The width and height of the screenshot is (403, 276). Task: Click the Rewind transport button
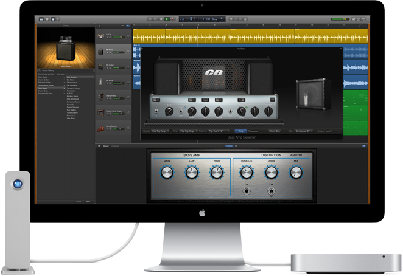(150, 19)
